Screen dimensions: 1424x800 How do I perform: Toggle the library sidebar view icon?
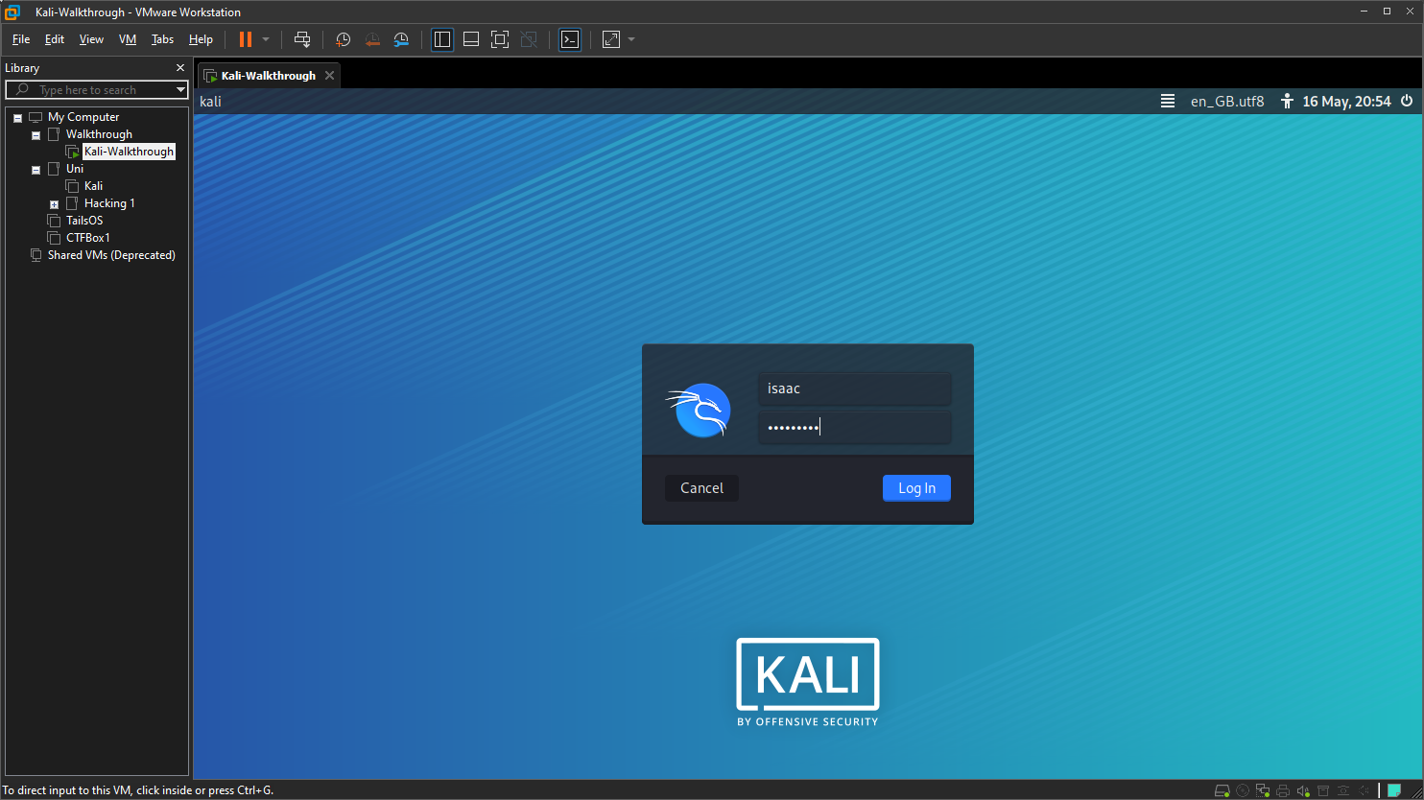click(x=442, y=39)
